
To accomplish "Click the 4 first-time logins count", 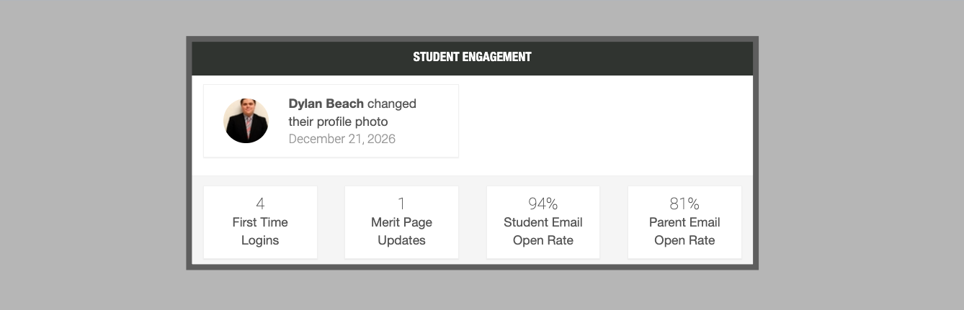I will coord(260,204).
